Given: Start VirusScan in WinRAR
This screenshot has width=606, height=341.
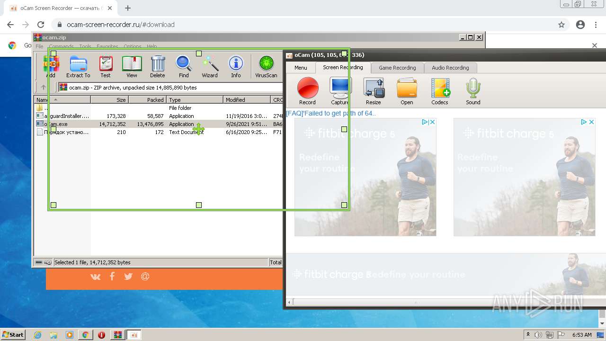Looking at the screenshot, I should click(x=266, y=66).
